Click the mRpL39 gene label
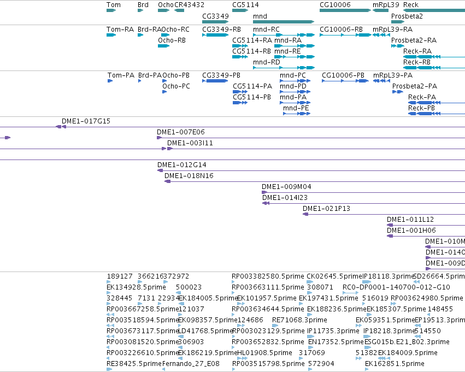Image resolution: width=465 pixels, height=372 pixels. tap(386, 5)
